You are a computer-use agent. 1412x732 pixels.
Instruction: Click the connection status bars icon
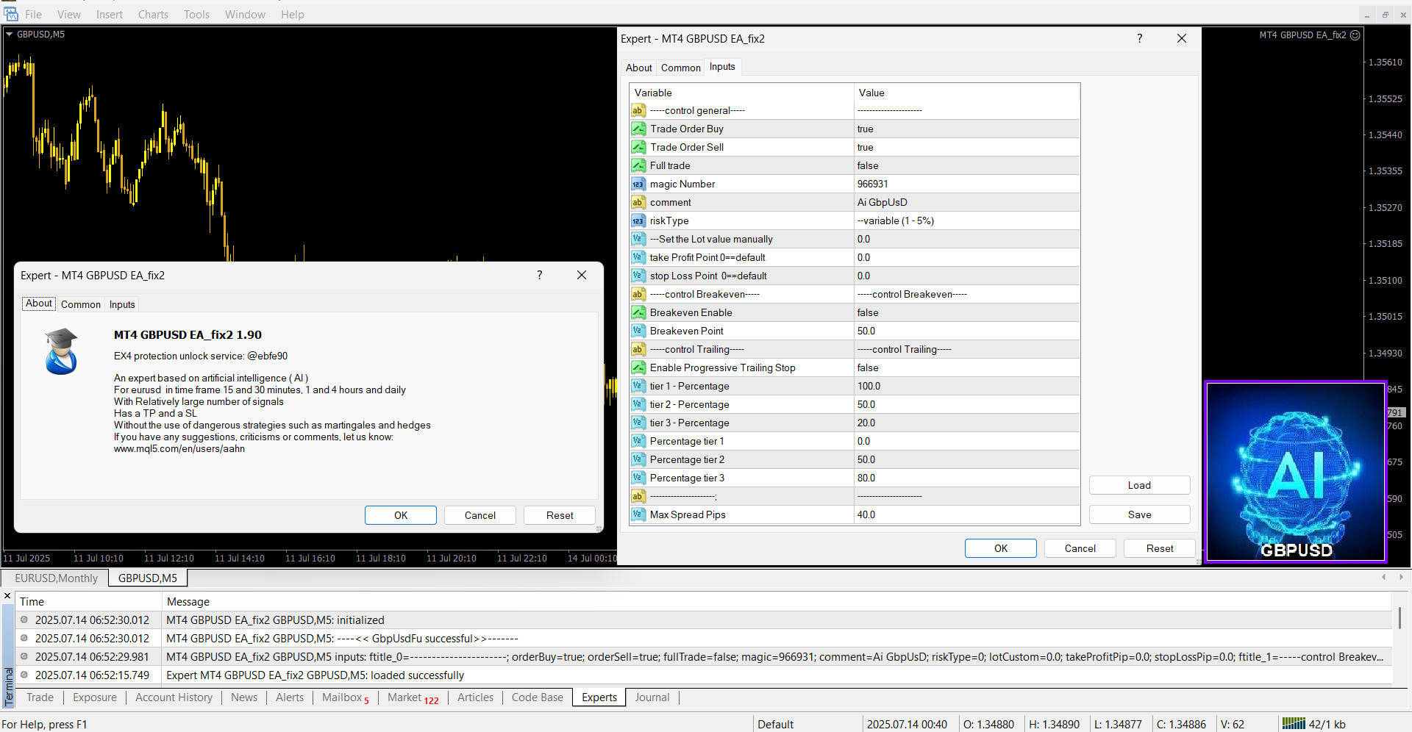point(1293,724)
